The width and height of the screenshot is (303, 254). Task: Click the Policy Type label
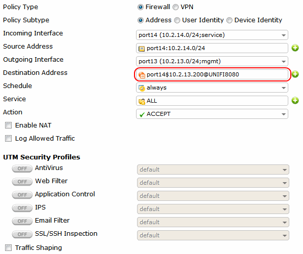click(x=20, y=7)
